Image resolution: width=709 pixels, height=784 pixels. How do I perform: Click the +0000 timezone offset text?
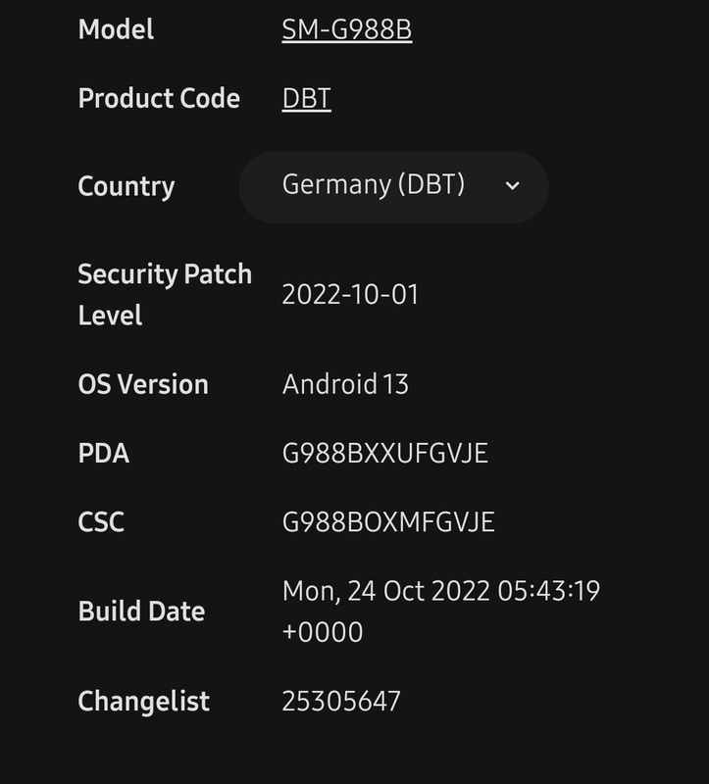tap(323, 632)
